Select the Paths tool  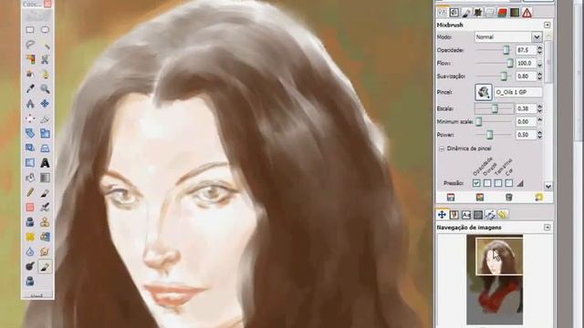45,74
